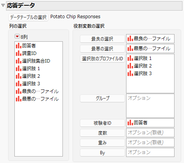Screen dimensions: 184x163
Task: Click nominal icon beside 選択肢 1 in column list
Action: pos(19,68)
